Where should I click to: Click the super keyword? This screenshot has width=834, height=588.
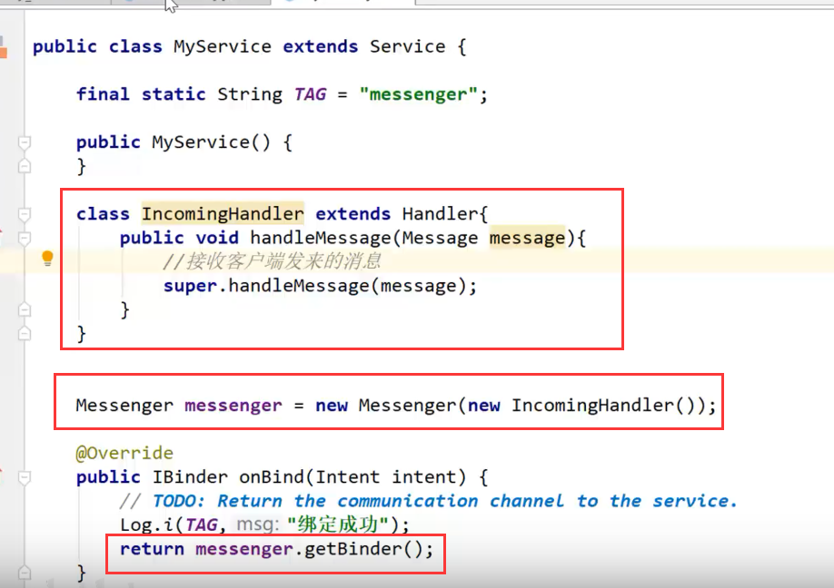click(x=190, y=286)
